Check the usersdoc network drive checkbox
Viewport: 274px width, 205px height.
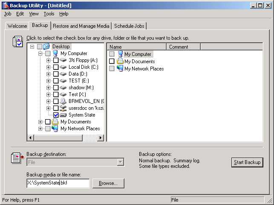tap(56, 108)
